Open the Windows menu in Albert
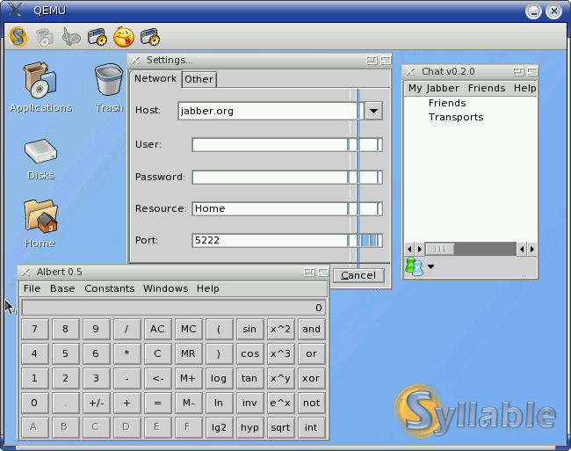 [x=166, y=288]
